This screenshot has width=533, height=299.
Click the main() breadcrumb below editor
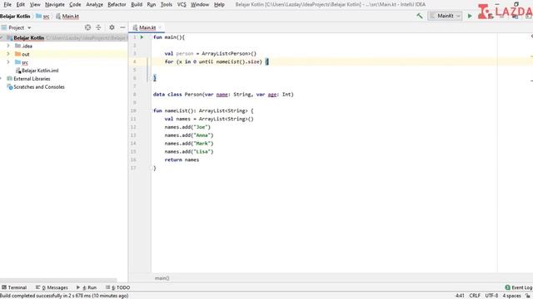pyautogui.click(x=162, y=278)
